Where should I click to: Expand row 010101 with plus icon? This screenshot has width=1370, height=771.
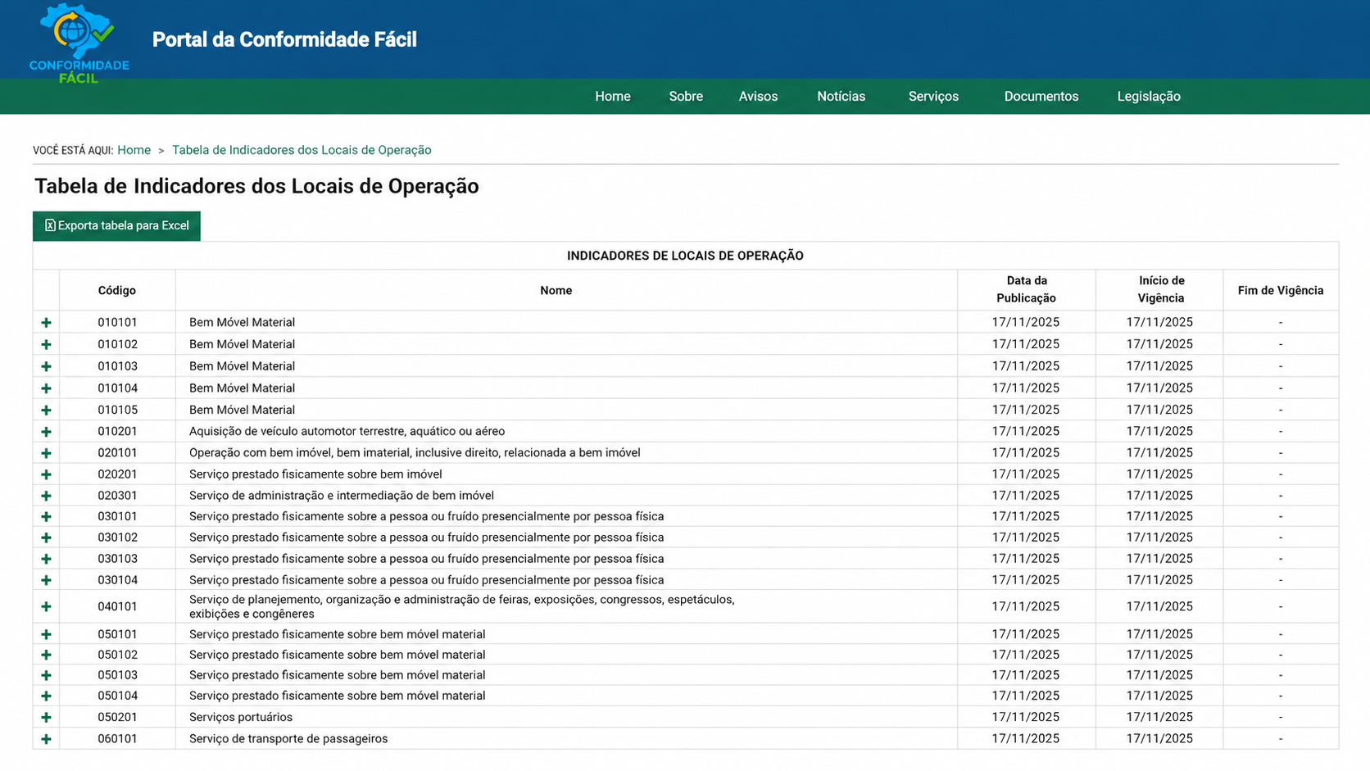[46, 323]
